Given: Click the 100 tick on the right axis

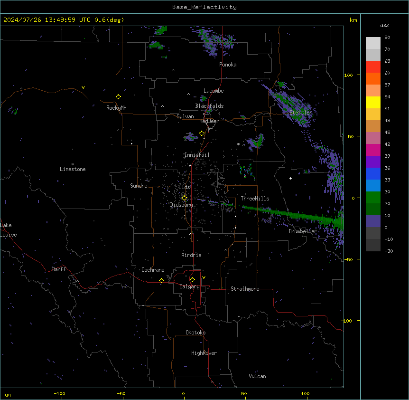Looking at the screenshot, I should click(x=348, y=75).
